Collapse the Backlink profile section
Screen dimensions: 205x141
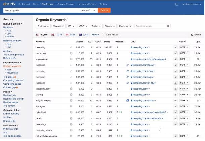[12, 24]
